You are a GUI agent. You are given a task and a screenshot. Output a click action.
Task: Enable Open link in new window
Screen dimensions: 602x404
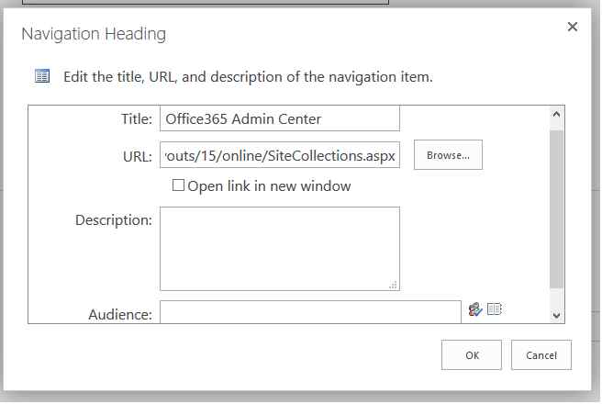coord(179,186)
